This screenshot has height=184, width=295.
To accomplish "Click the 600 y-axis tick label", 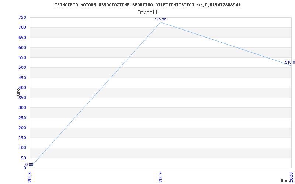I will coord(22,47).
